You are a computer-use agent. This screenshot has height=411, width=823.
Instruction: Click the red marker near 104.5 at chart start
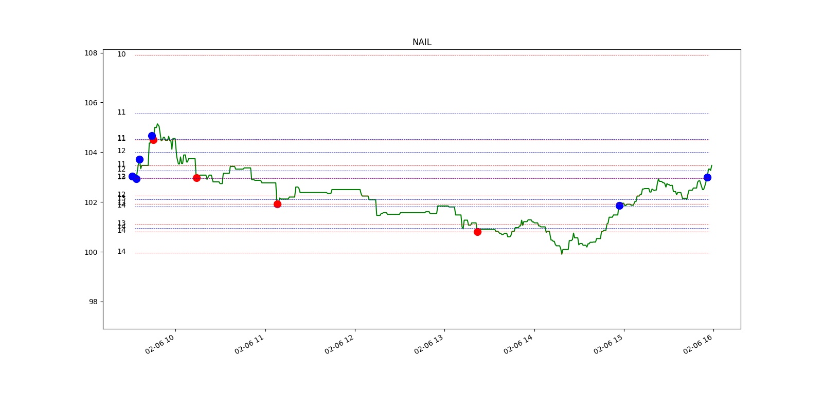[154, 140]
